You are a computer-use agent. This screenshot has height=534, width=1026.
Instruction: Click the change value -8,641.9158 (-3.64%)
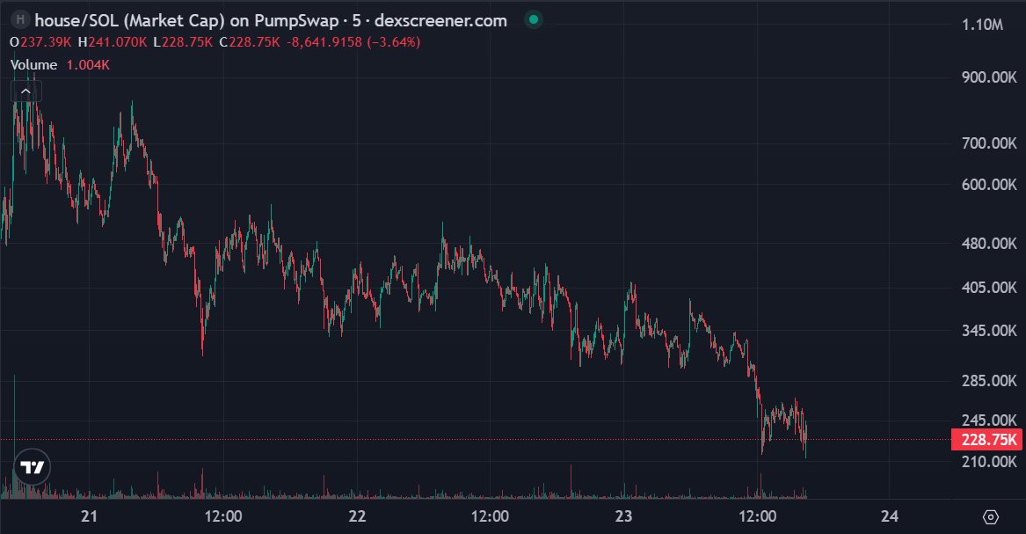coord(353,42)
